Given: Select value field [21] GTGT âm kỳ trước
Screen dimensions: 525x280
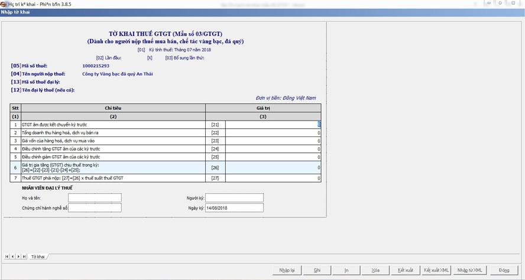Looking at the screenshot, I should [273, 125].
